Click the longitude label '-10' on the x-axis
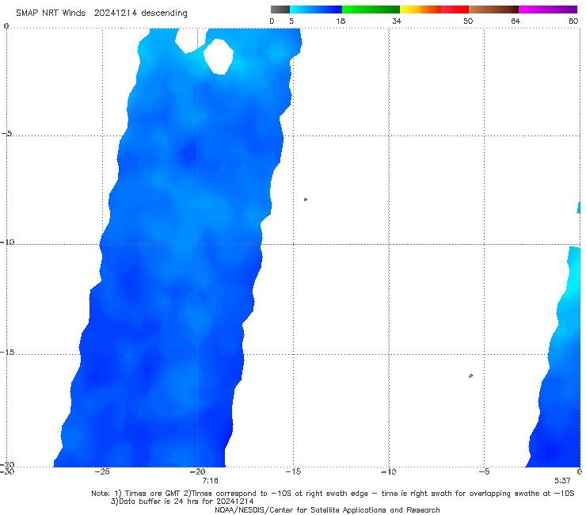The height and width of the screenshot is (515, 586). click(388, 471)
